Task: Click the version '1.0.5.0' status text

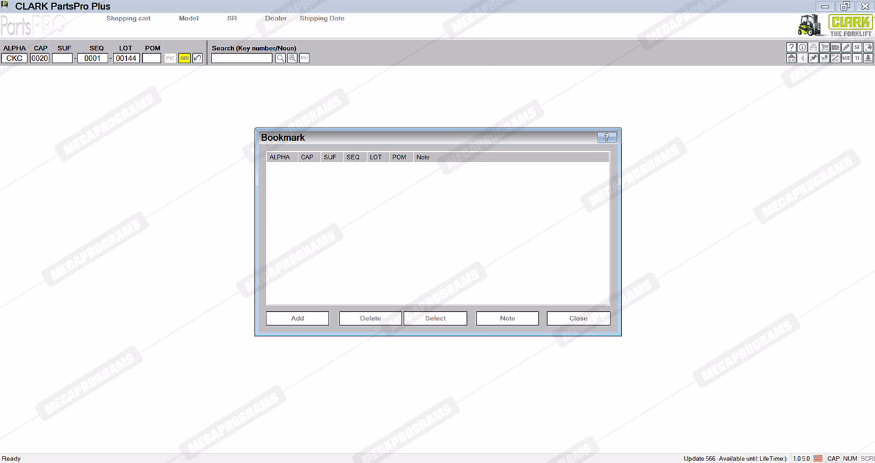Action: point(801,459)
